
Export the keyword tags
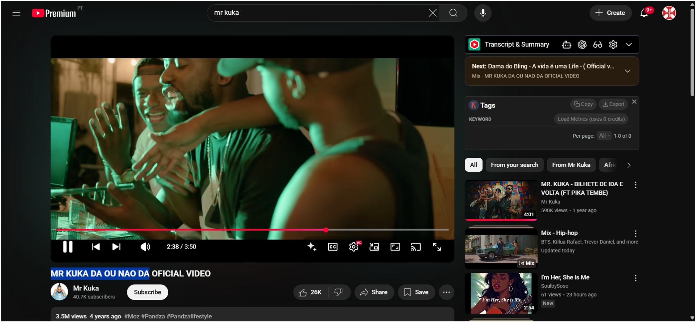tap(613, 104)
